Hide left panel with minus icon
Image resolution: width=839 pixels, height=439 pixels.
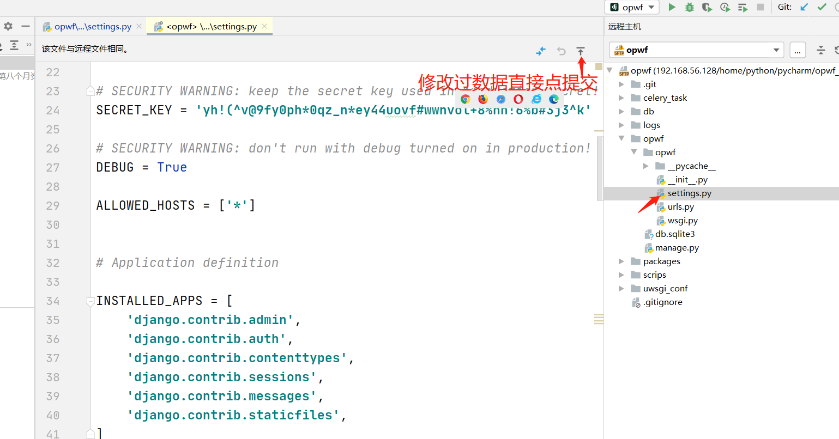coord(26,26)
